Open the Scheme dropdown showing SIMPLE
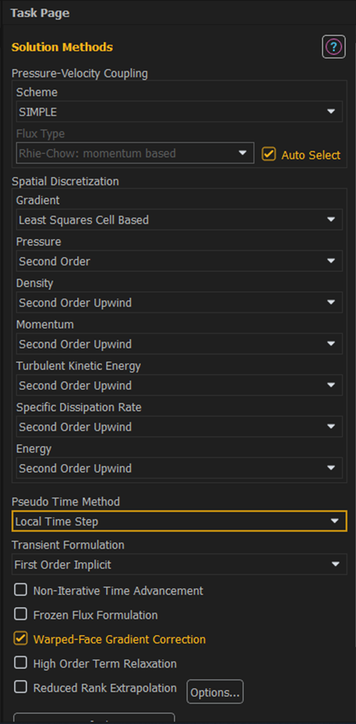This screenshot has height=724, width=356. tap(179, 112)
